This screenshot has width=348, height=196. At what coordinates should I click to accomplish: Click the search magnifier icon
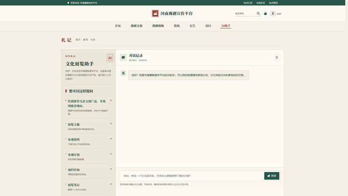pyautogui.click(x=258, y=14)
